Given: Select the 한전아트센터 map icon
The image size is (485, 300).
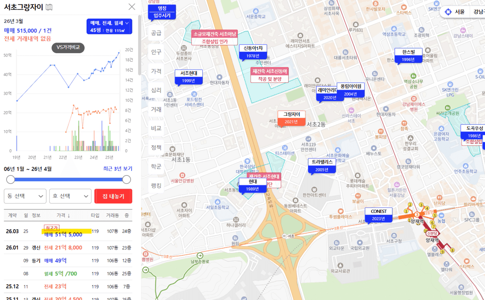Looking at the screenshot, I should pos(314,189).
